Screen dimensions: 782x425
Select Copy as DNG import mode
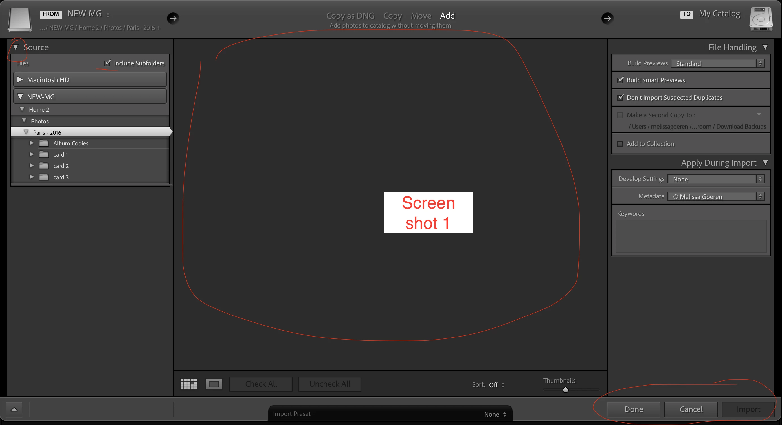350,16
